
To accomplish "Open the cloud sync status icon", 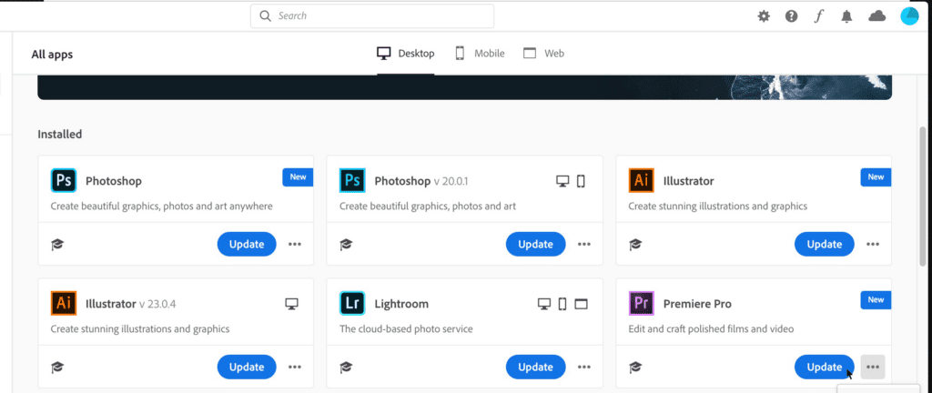I will [x=876, y=16].
